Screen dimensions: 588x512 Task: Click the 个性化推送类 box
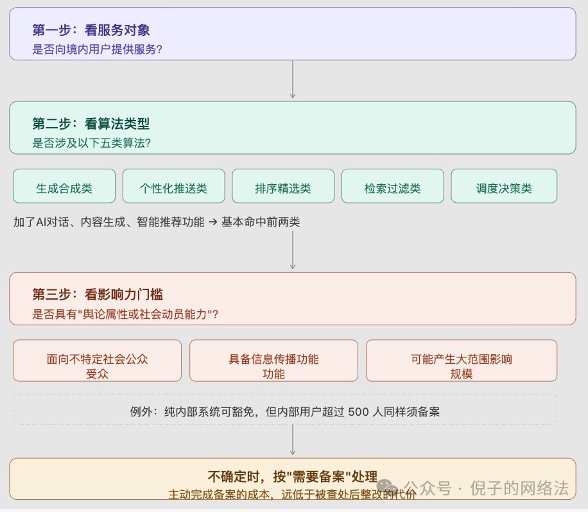point(173,186)
